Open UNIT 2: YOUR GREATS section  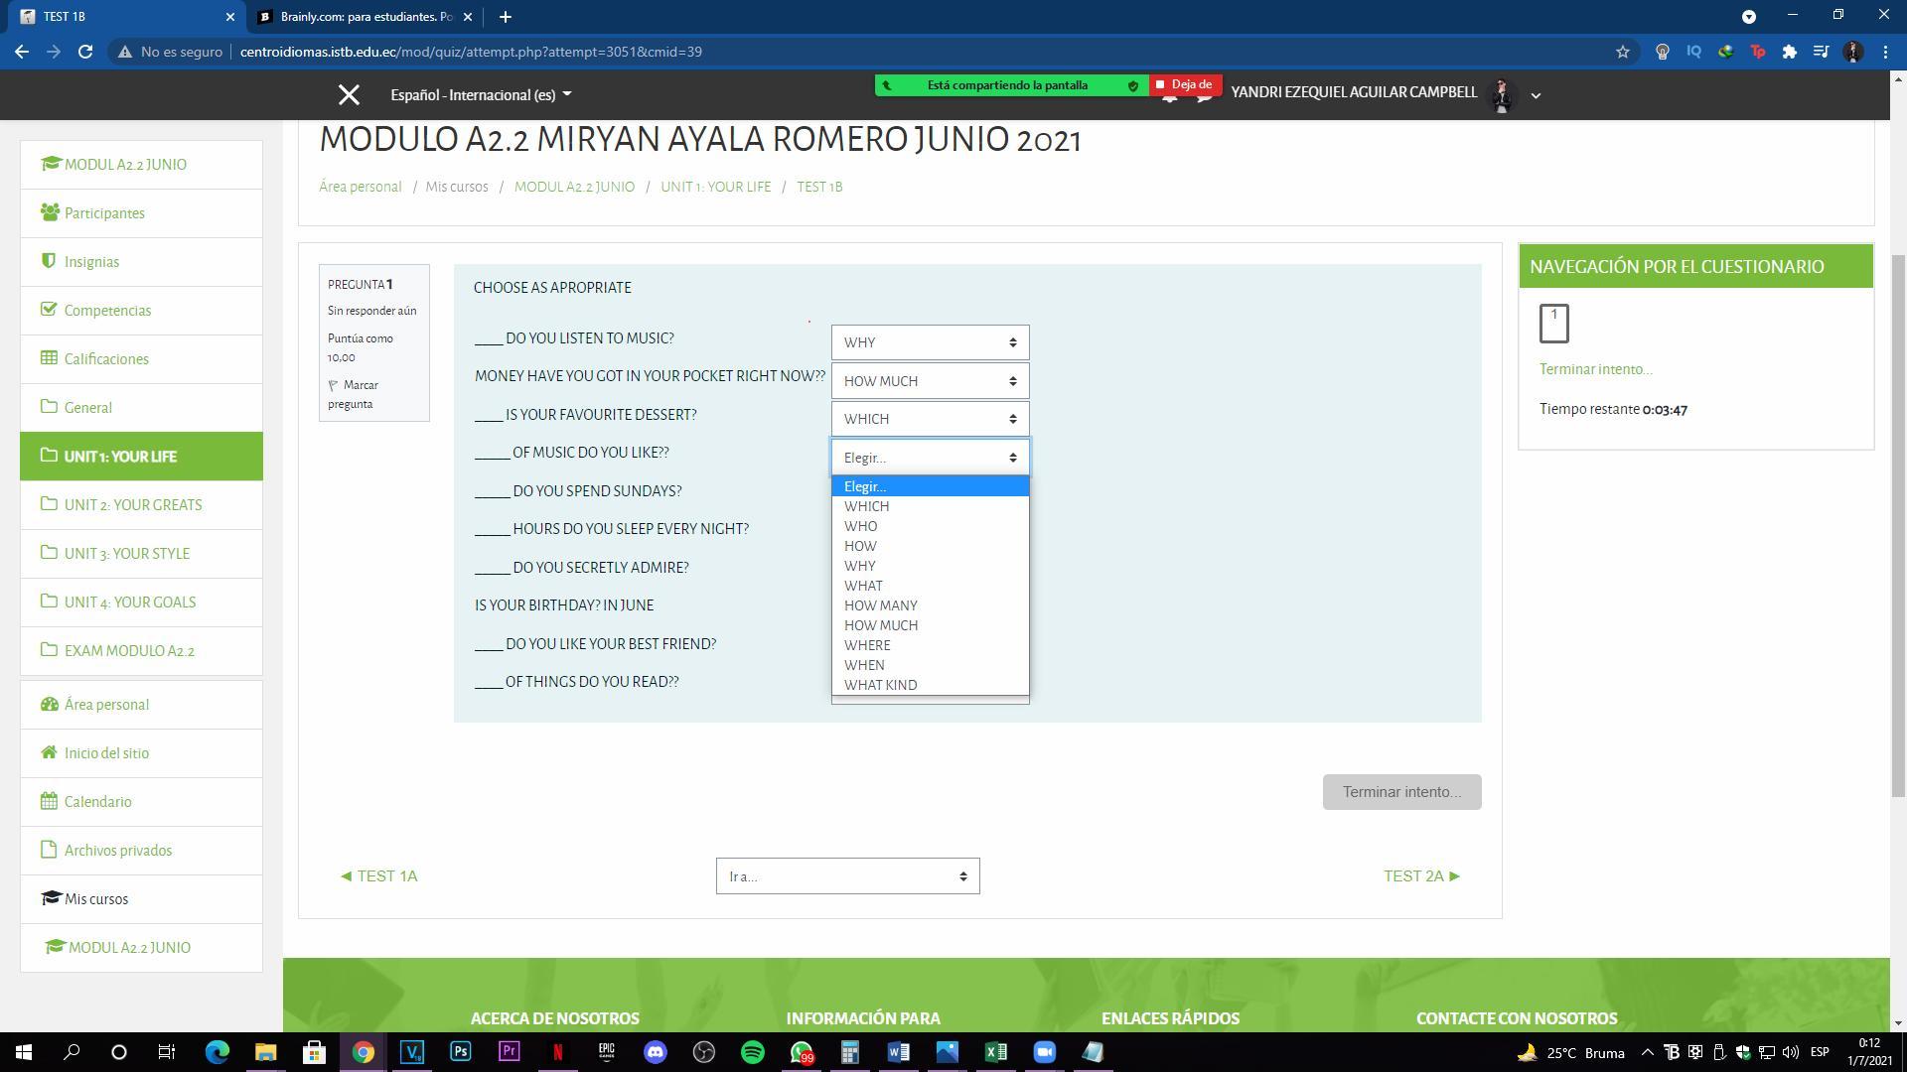click(x=132, y=505)
